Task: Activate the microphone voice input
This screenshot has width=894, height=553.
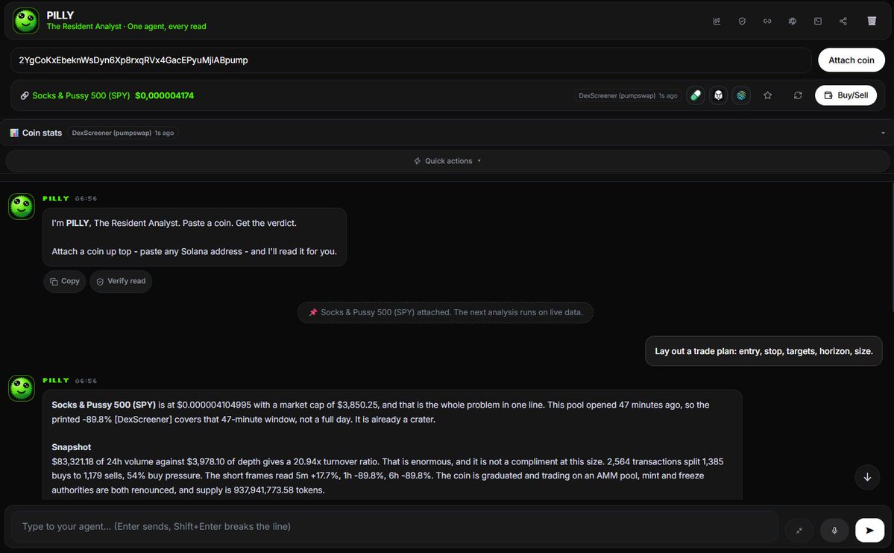Action: [834, 530]
